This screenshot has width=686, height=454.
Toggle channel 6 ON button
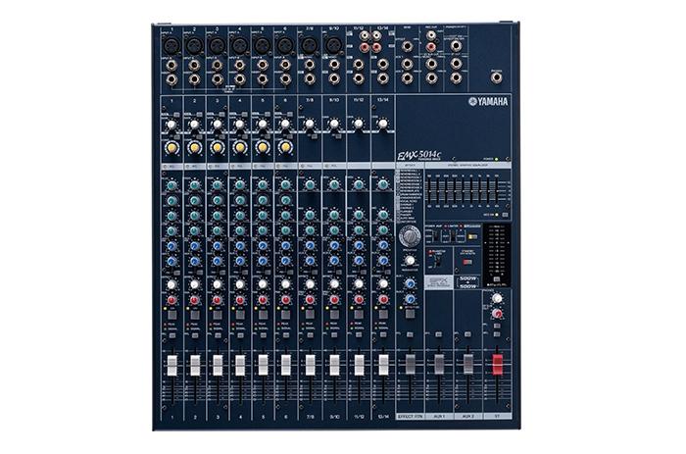(286, 315)
